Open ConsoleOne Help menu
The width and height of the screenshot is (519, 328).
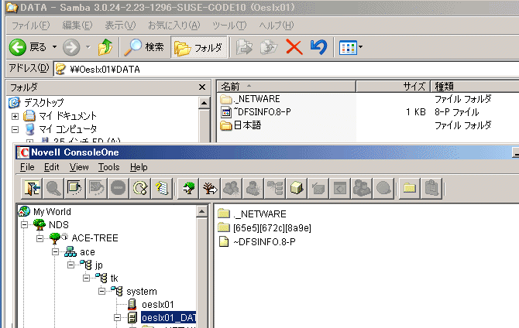click(x=139, y=167)
